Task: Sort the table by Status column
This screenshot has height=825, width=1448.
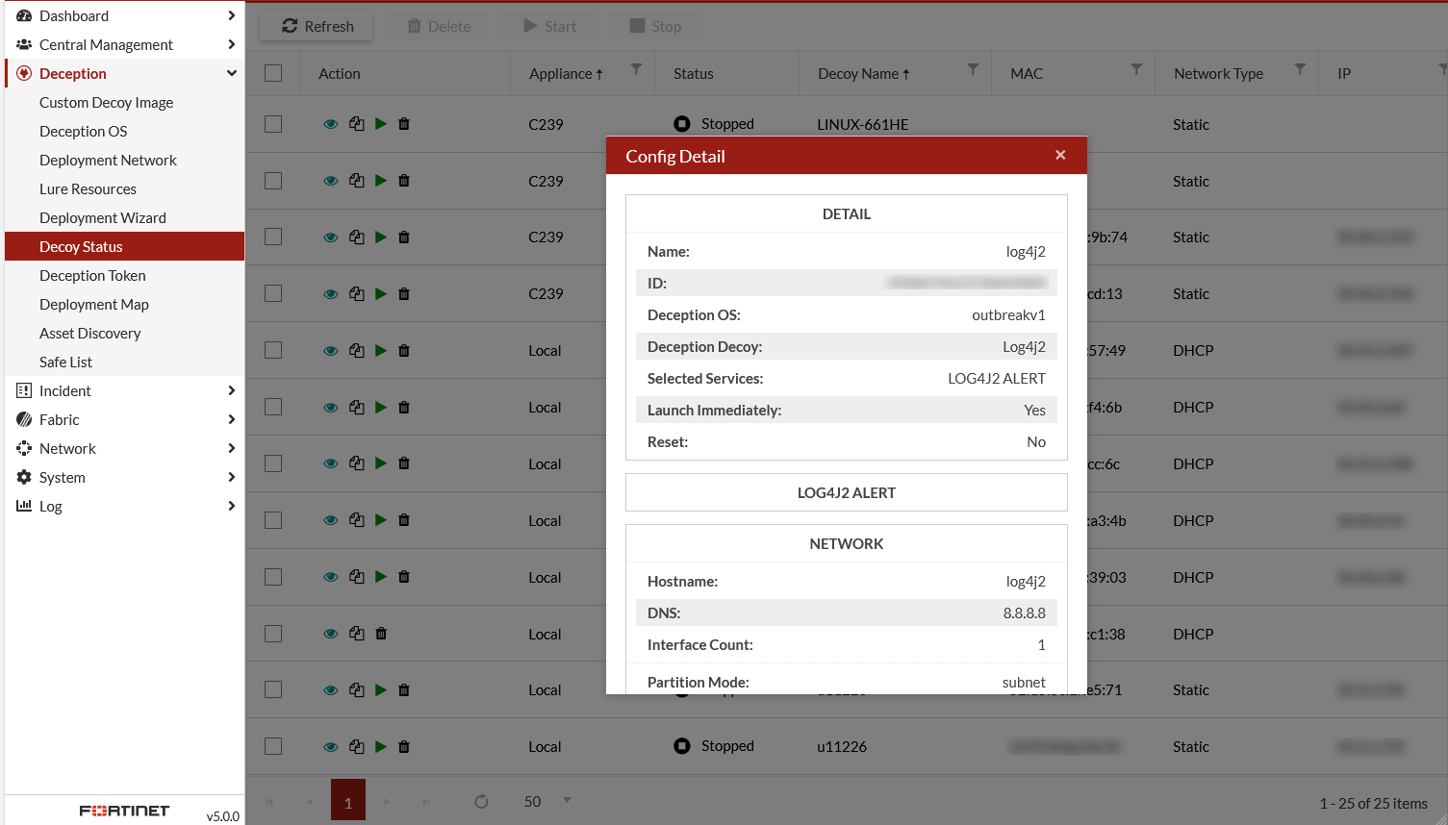Action: pyautogui.click(x=694, y=73)
